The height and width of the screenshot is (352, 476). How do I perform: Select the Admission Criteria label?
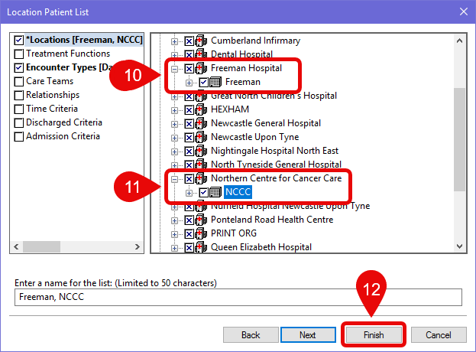[63, 136]
